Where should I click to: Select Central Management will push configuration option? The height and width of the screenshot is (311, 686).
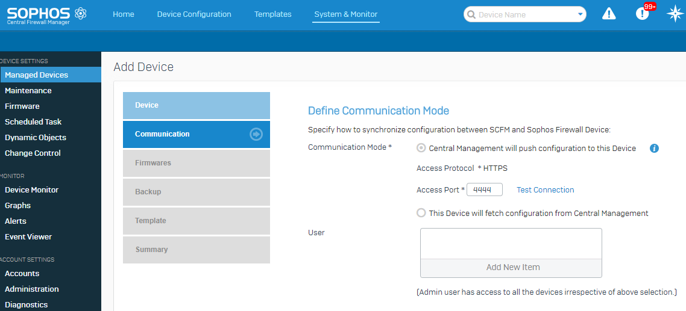pyautogui.click(x=421, y=148)
